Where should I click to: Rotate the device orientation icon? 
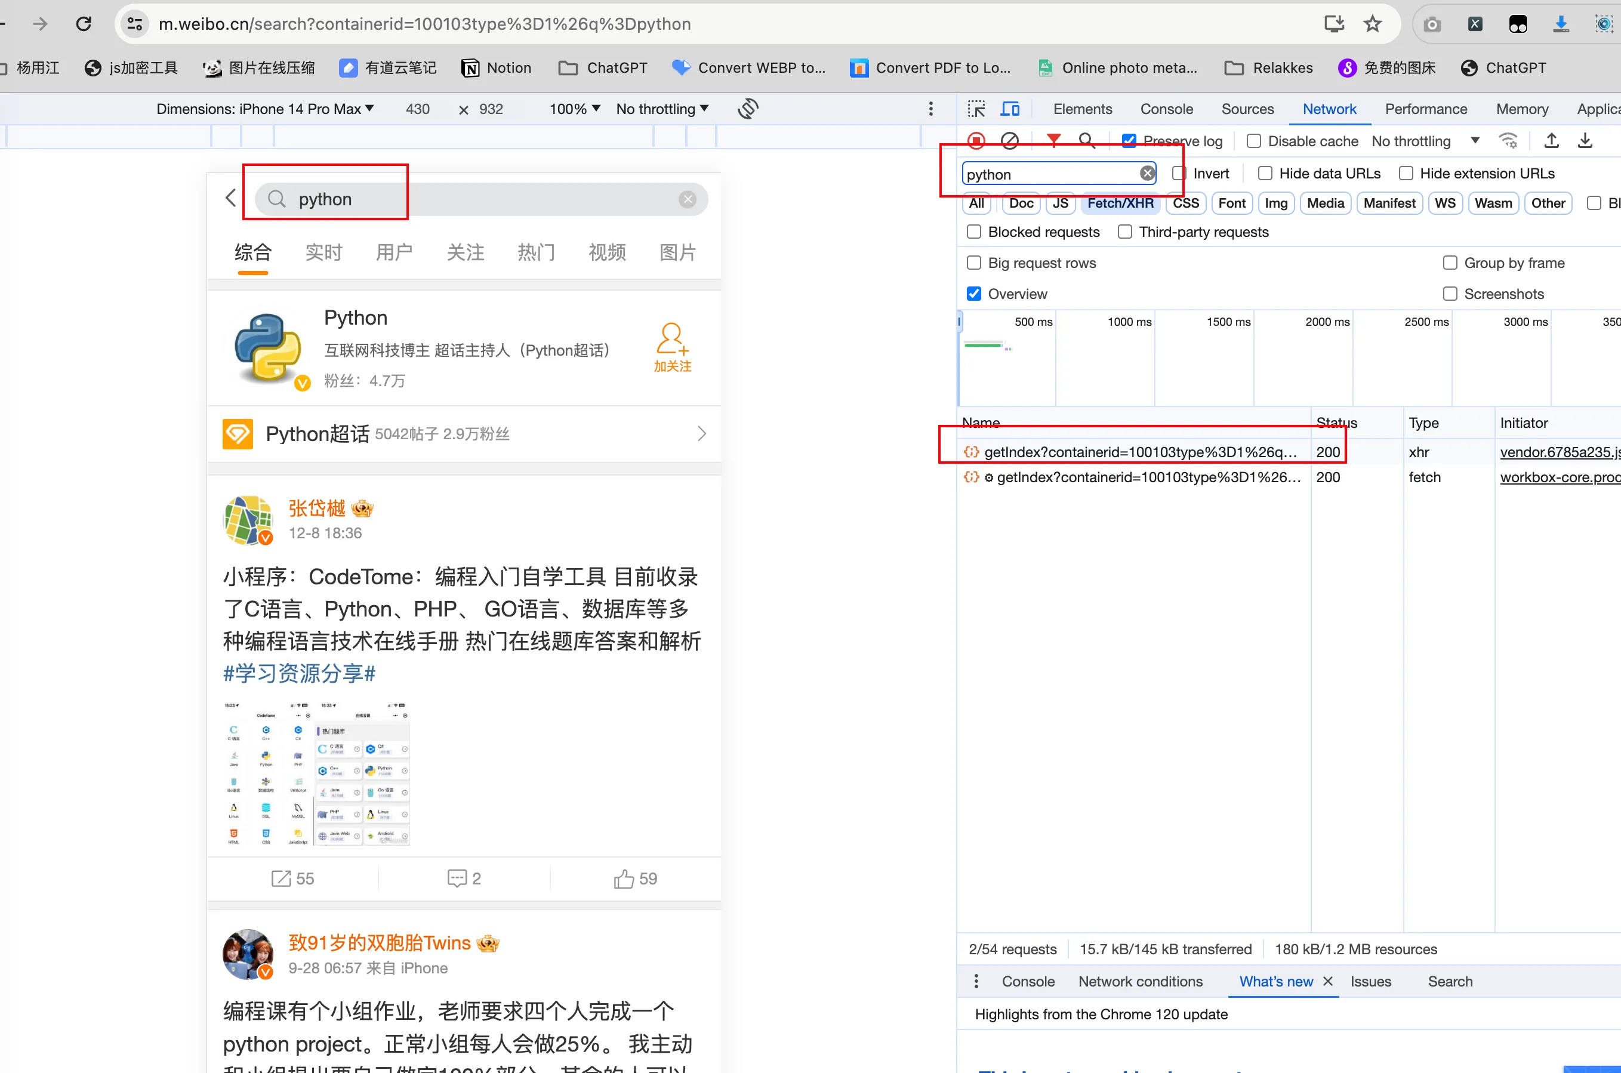click(x=748, y=109)
